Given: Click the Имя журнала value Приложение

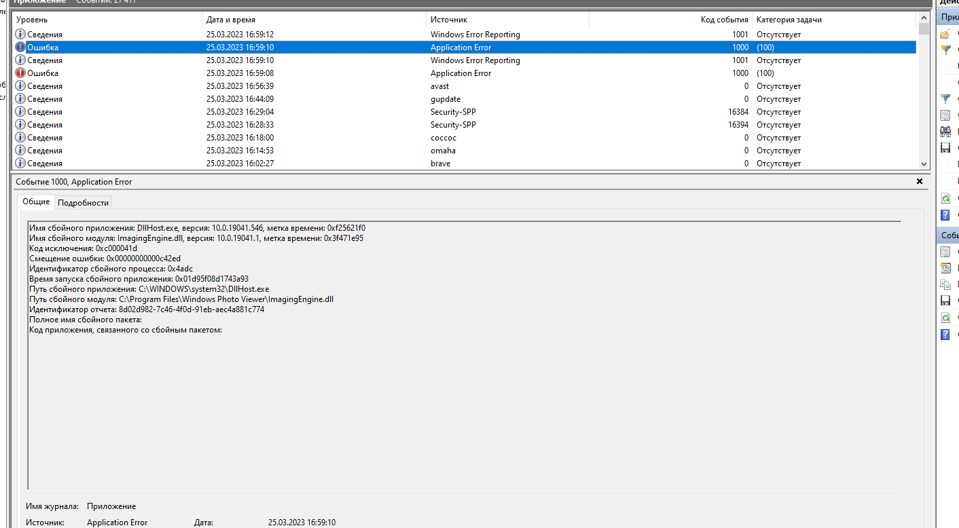Looking at the screenshot, I should pos(111,506).
